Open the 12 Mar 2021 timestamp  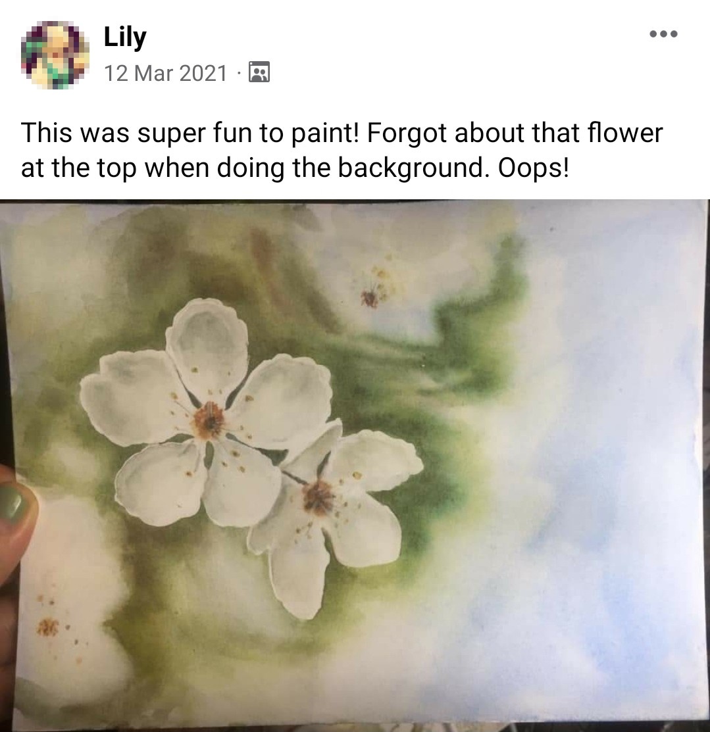tap(165, 73)
